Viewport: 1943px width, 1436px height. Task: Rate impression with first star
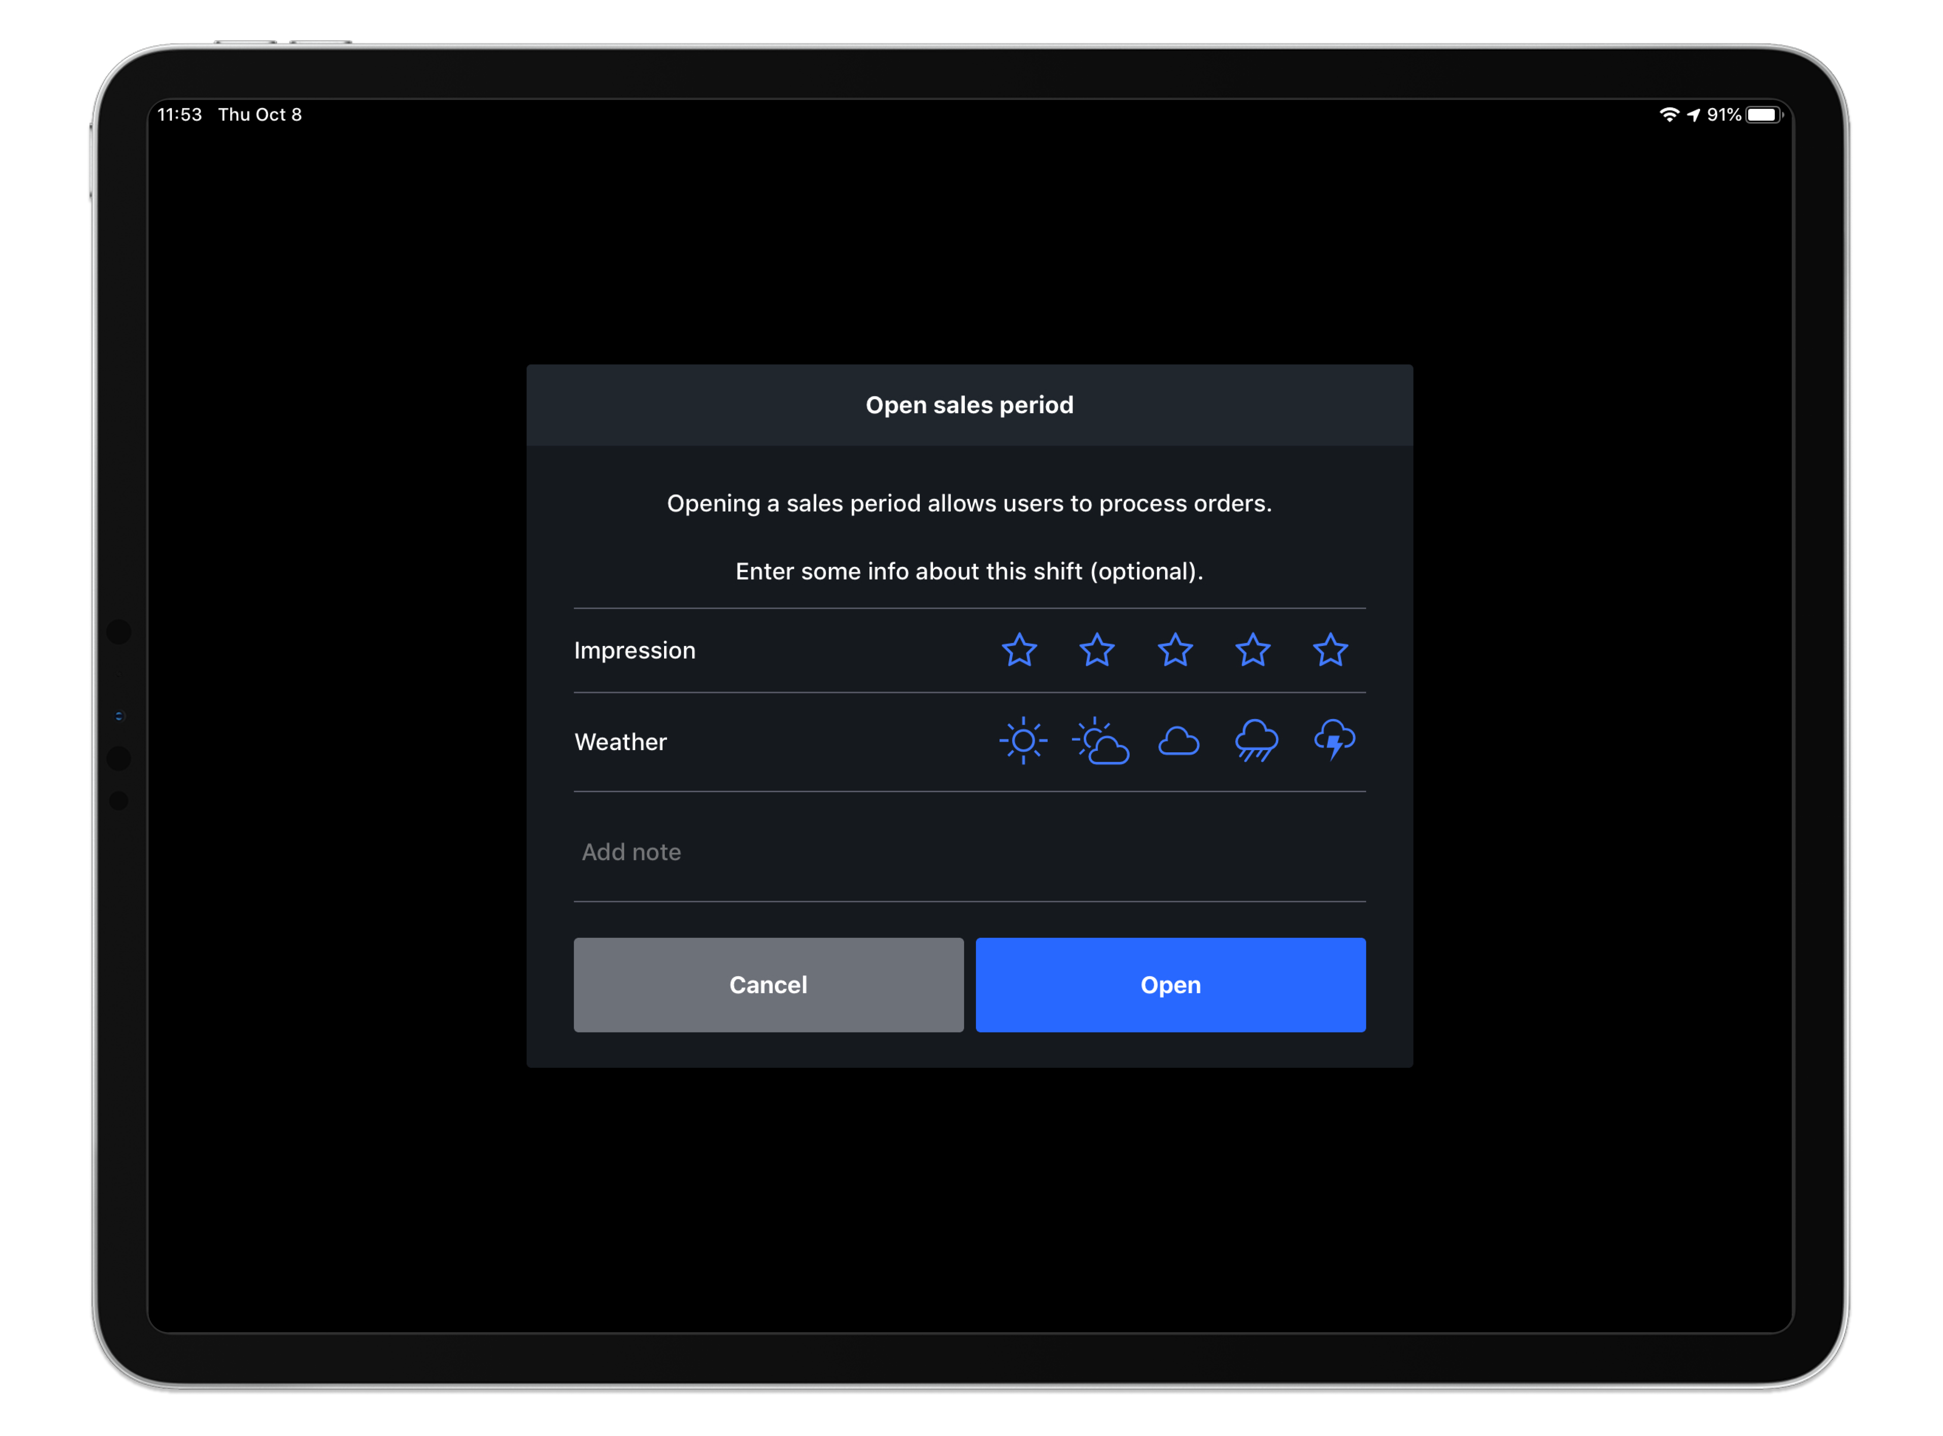coord(1020,650)
